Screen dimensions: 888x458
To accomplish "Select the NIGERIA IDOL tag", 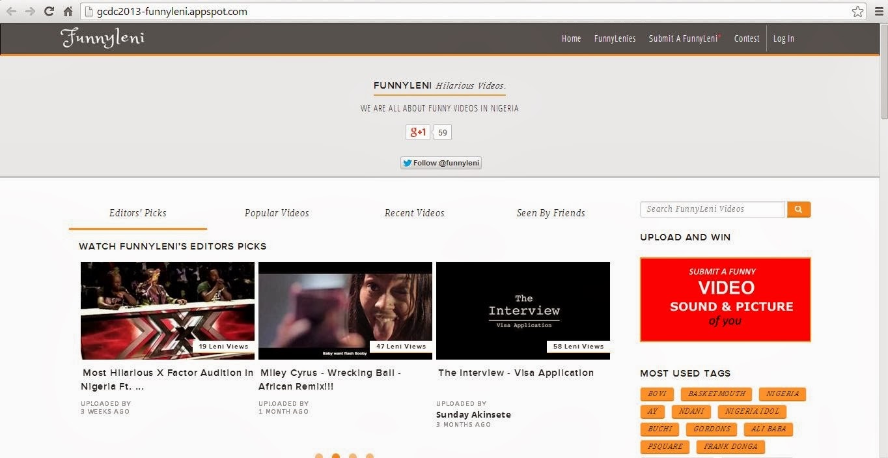I will click(752, 412).
